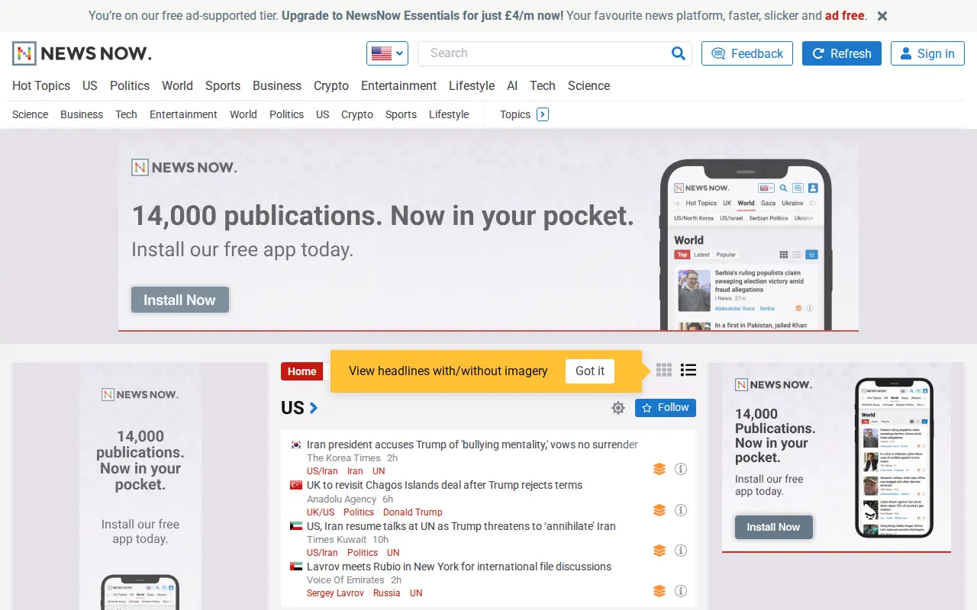Close the upgrade notification banner
The image size is (977, 610).
click(882, 16)
